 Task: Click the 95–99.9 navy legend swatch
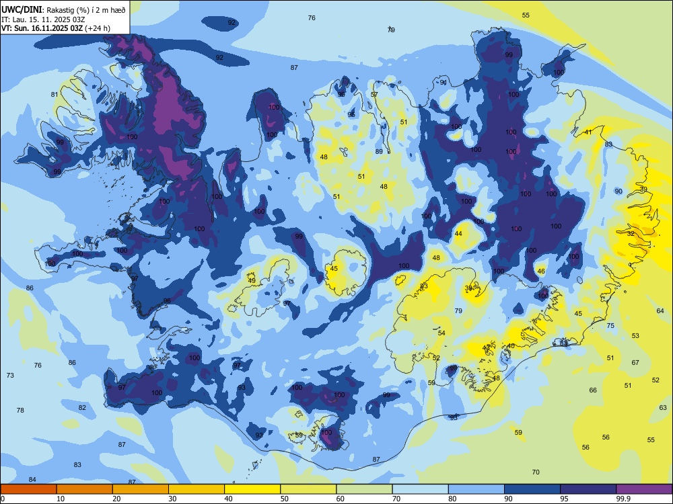point(588,489)
